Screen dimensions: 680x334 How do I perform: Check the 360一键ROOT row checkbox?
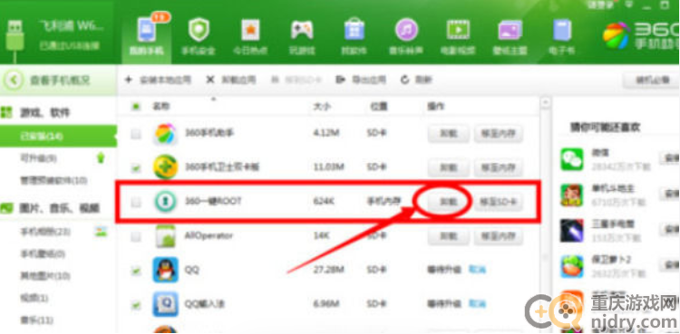point(136,202)
